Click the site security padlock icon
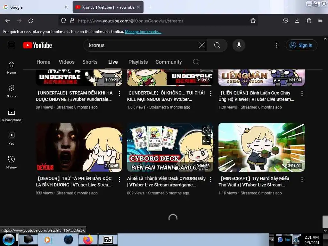The image size is (328, 246). coord(72,21)
